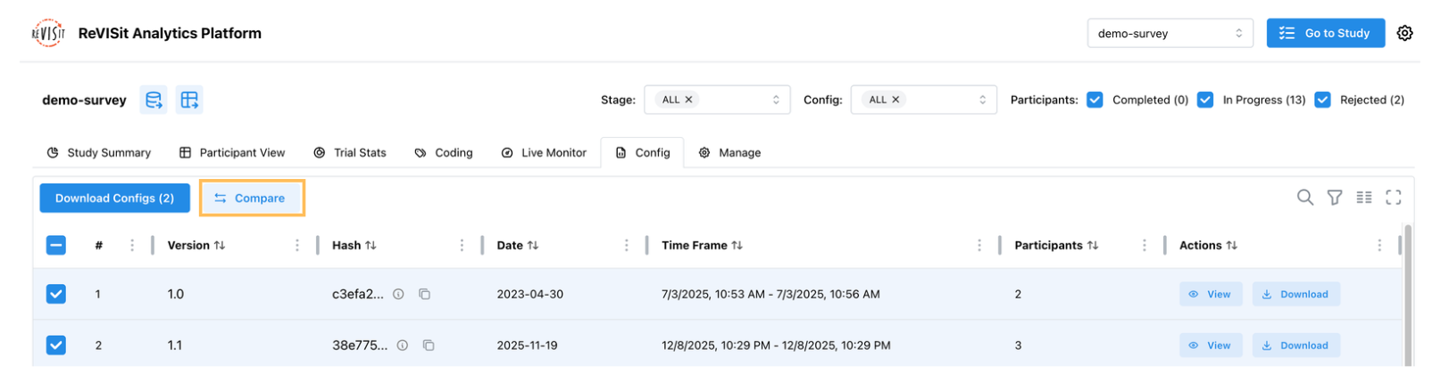Open the Participants column options menu
The height and width of the screenshot is (374, 1441).
[1144, 246]
